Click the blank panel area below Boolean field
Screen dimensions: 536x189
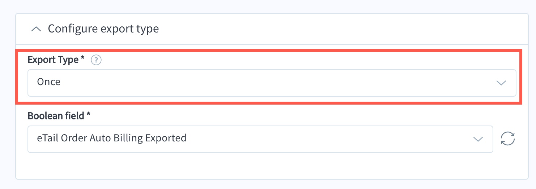[x=272, y=166]
